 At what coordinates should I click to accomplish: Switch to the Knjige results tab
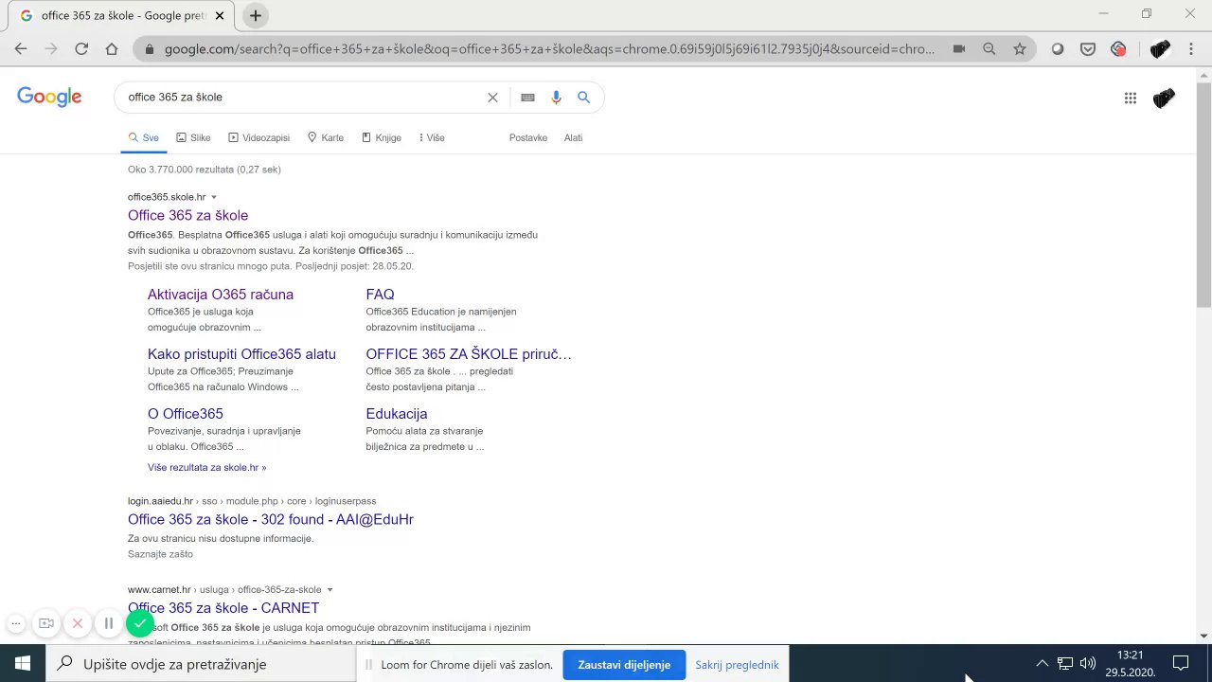(x=382, y=138)
